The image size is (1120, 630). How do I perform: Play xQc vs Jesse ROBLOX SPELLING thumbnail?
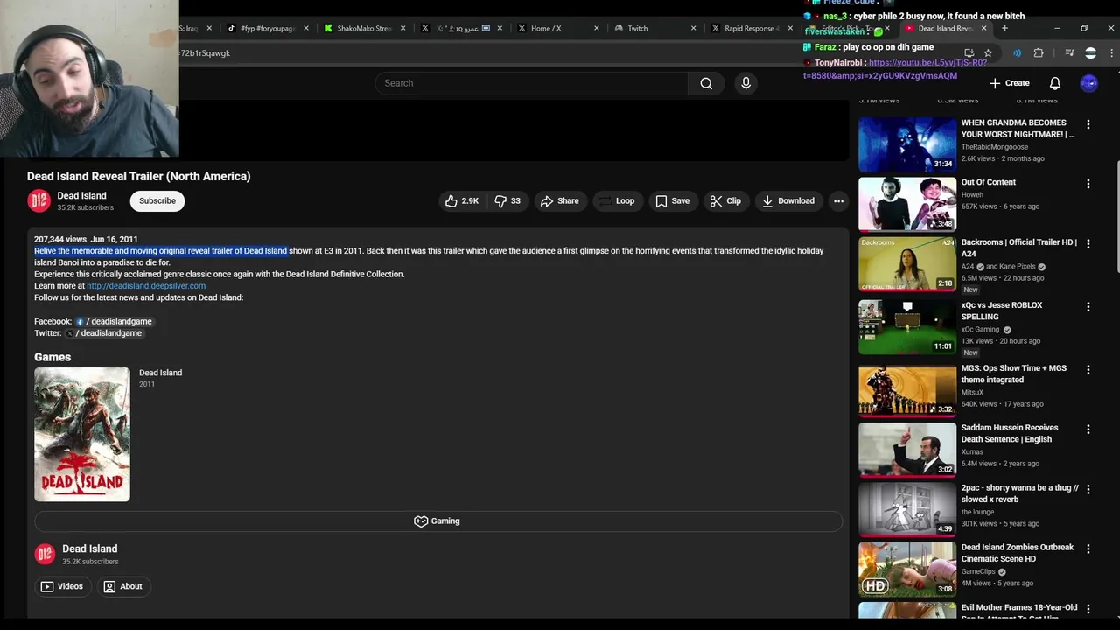click(907, 327)
